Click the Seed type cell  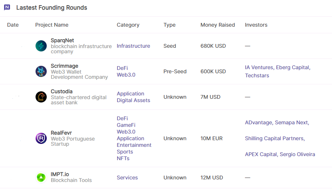pyautogui.click(x=170, y=46)
